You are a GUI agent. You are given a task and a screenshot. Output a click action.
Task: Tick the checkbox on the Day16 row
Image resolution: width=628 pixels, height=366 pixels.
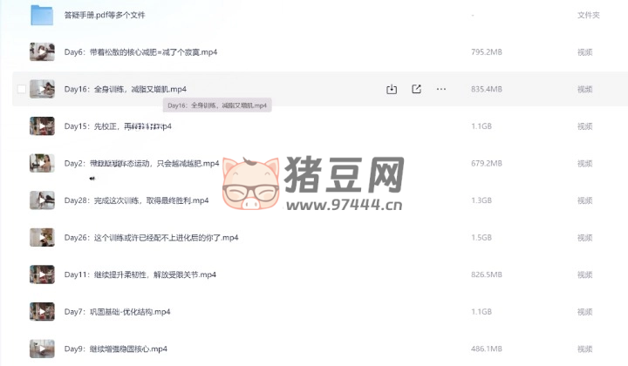pos(21,89)
